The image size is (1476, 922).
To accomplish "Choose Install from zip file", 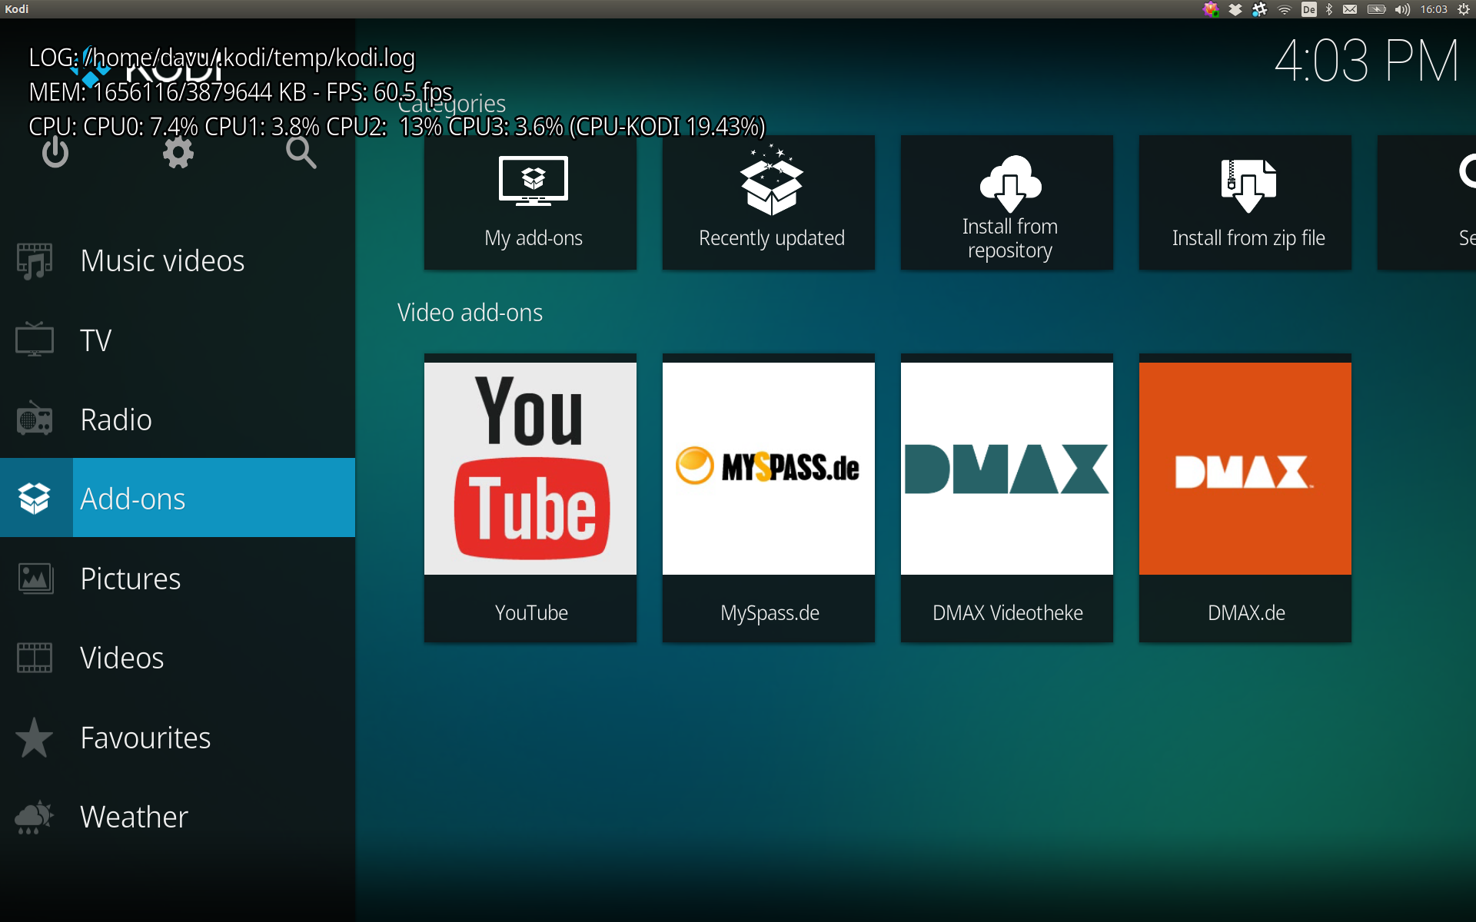I will 1245,203.
